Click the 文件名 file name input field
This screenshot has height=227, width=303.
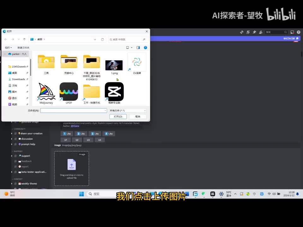click(x=73, y=111)
